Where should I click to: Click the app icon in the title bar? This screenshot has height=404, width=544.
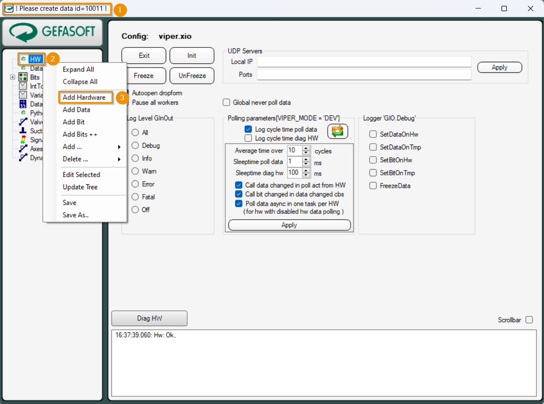[9, 9]
